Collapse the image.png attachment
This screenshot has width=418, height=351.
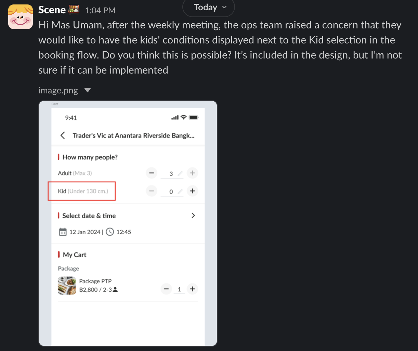coord(88,90)
